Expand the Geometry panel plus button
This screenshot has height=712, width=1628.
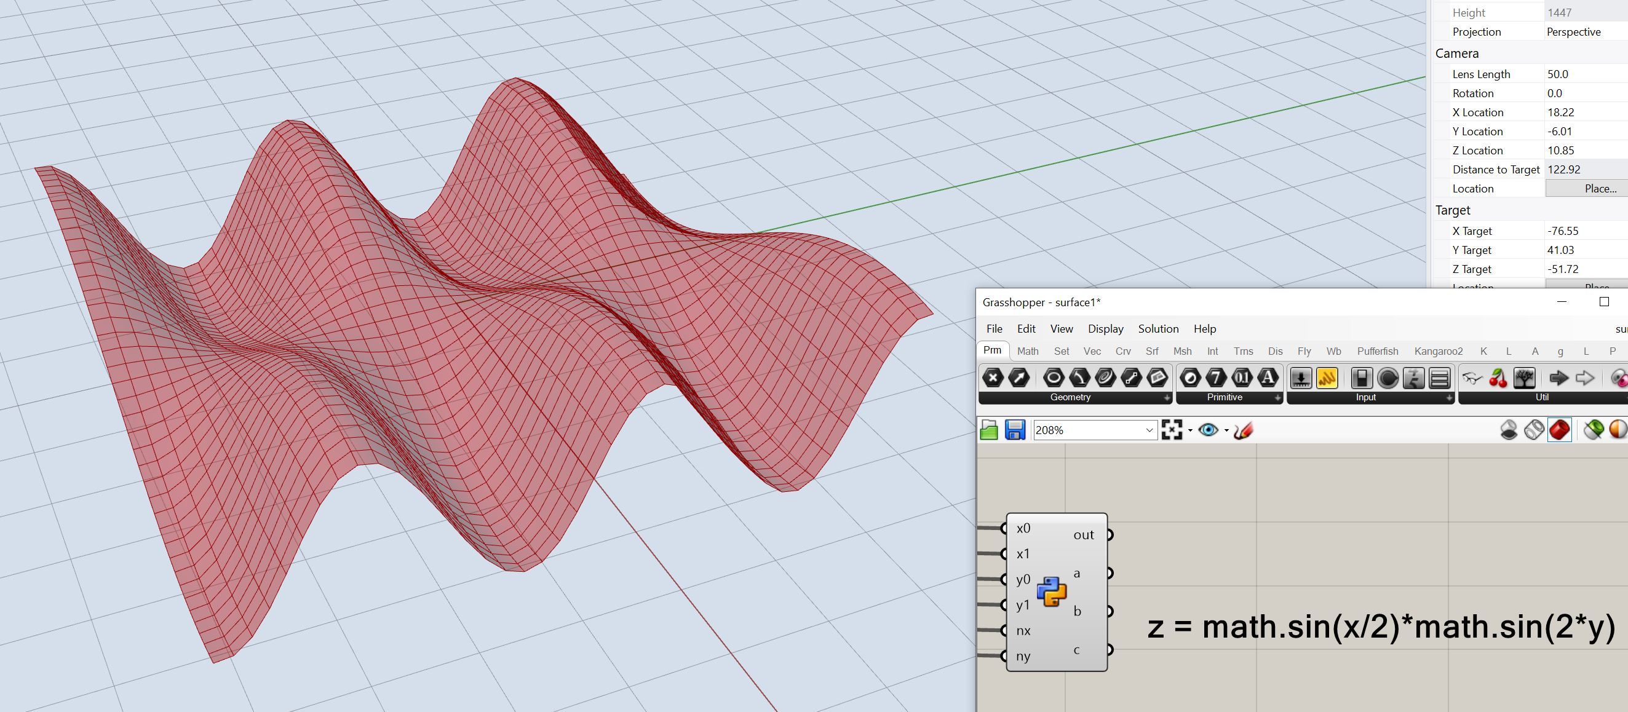(x=1167, y=398)
